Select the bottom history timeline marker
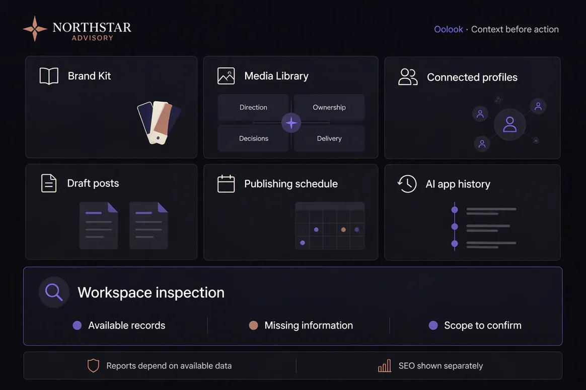This screenshot has width=586, height=390. pos(455,244)
